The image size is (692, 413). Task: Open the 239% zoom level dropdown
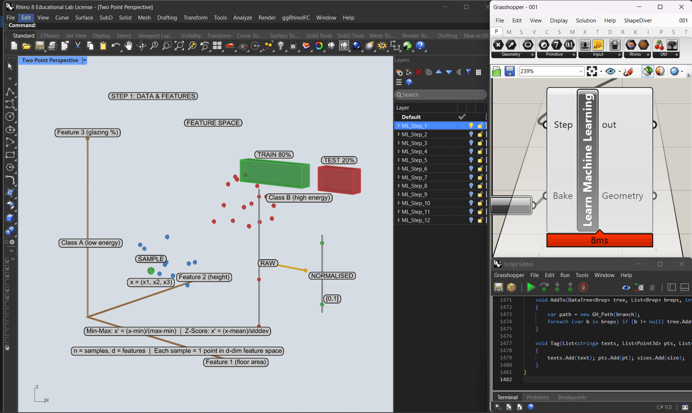pyautogui.click(x=580, y=71)
